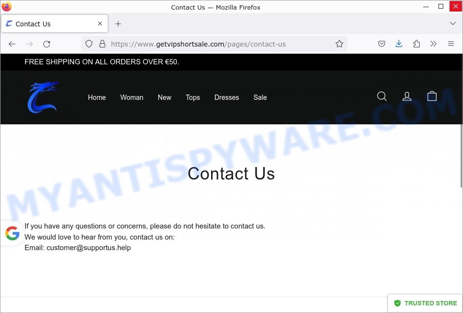Image resolution: width=463 pixels, height=313 pixels.
Task: Open site search with the magnifier icon
Action: coord(382,96)
